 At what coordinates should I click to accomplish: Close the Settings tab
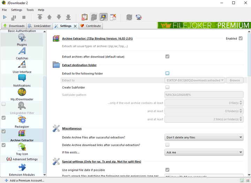point(75,26)
